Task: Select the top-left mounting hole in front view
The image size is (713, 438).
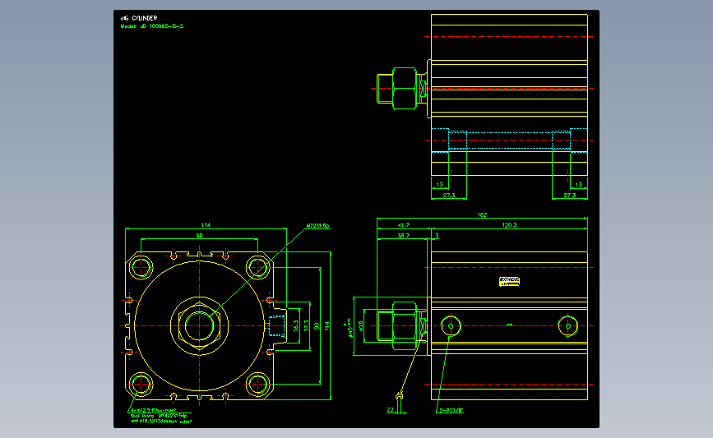Action: pyautogui.click(x=141, y=267)
